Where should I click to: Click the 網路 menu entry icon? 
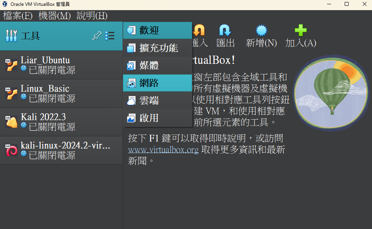[131, 83]
